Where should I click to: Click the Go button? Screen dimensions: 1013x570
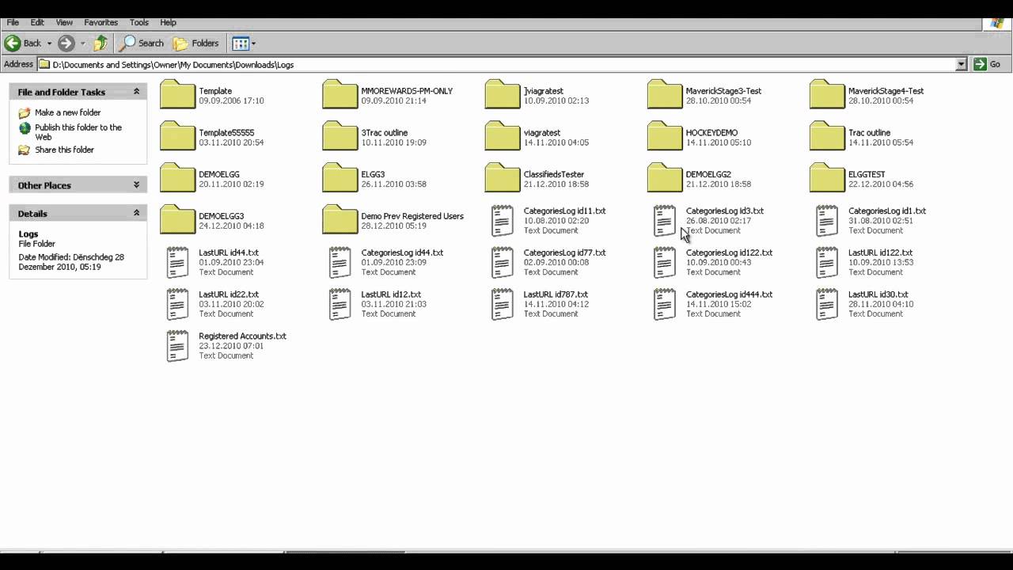tap(988, 64)
